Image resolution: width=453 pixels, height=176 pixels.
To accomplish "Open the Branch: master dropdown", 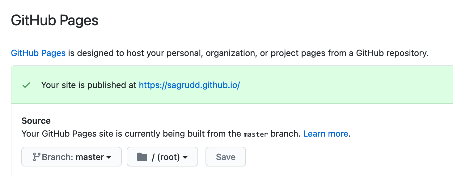I will click(x=71, y=157).
